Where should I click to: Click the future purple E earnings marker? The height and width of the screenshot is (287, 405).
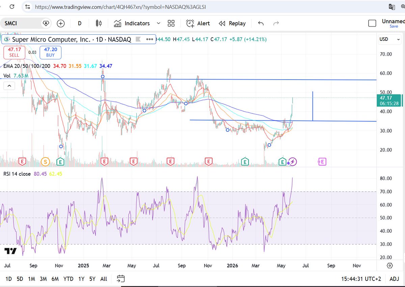pos(321,162)
